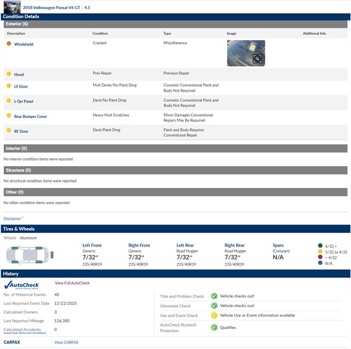This screenshot has width=351, height=349.
Task: Click the yellow Use and Event Check warning icon
Action: [x=214, y=315]
